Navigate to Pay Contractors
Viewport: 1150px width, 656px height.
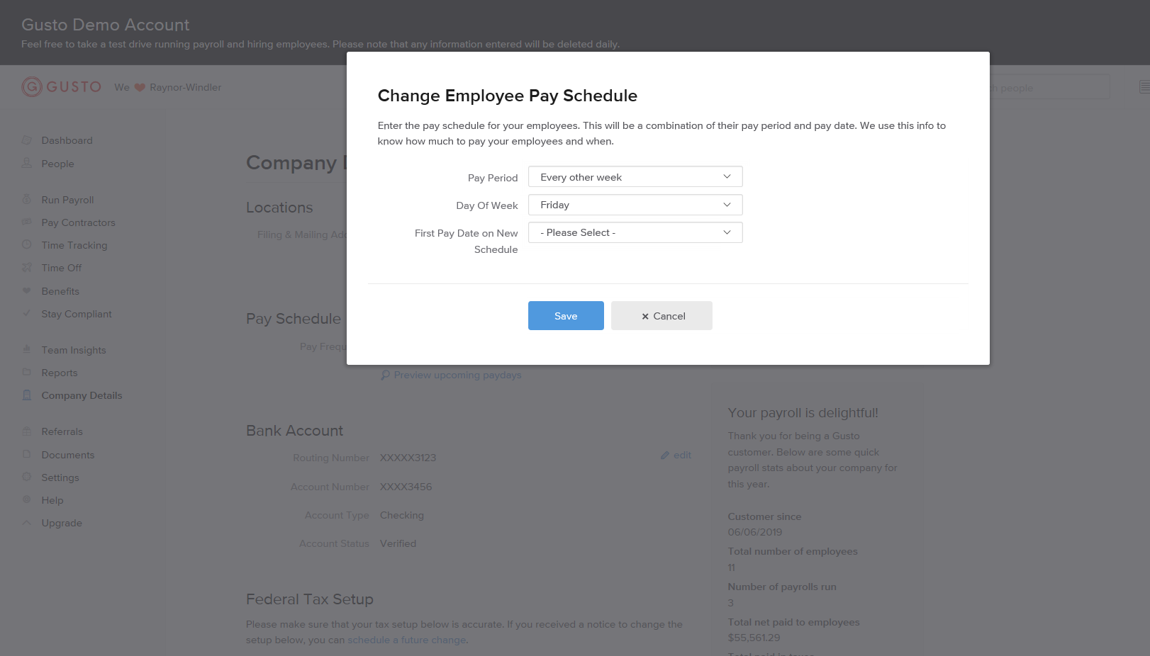(79, 222)
